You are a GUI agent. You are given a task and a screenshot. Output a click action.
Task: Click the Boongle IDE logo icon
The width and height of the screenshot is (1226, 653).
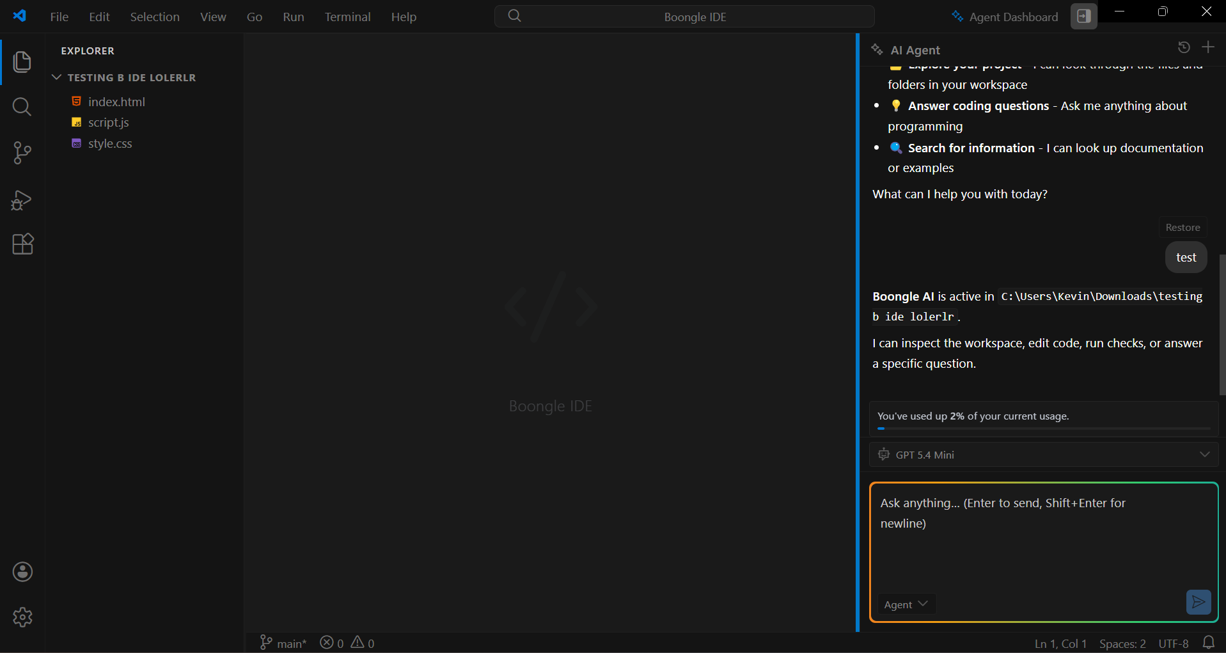coord(551,306)
